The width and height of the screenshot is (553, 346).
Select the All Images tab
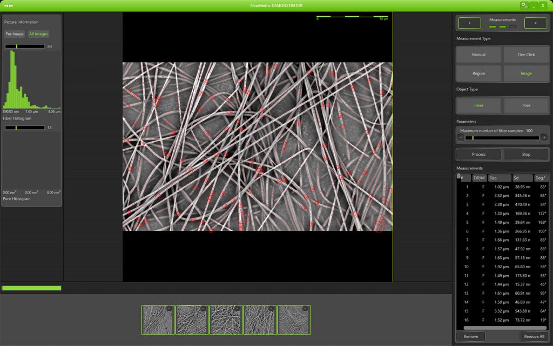coord(38,34)
